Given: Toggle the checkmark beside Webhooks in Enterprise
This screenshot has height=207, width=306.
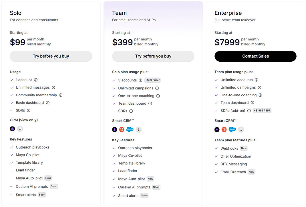Looking at the screenshot, I should 216,149.
